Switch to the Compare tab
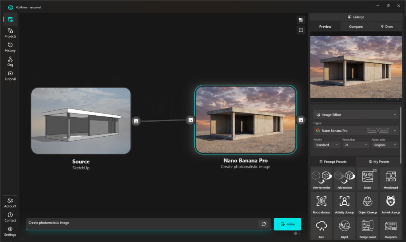The width and height of the screenshot is (406, 242). [356, 27]
